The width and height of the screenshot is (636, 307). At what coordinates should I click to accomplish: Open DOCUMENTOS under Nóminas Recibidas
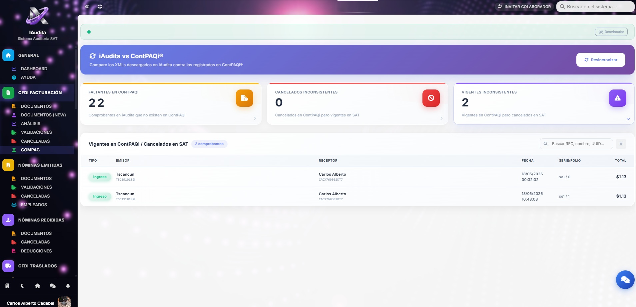[x=36, y=233]
